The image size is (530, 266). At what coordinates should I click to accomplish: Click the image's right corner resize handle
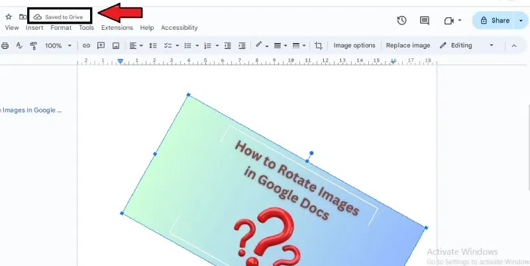426,228
